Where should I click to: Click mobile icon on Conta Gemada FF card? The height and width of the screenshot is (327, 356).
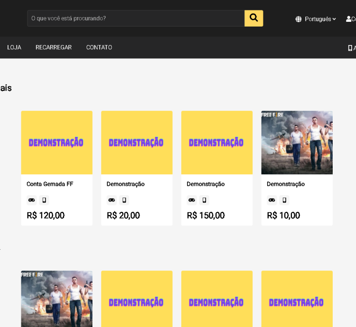pyautogui.click(x=44, y=200)
